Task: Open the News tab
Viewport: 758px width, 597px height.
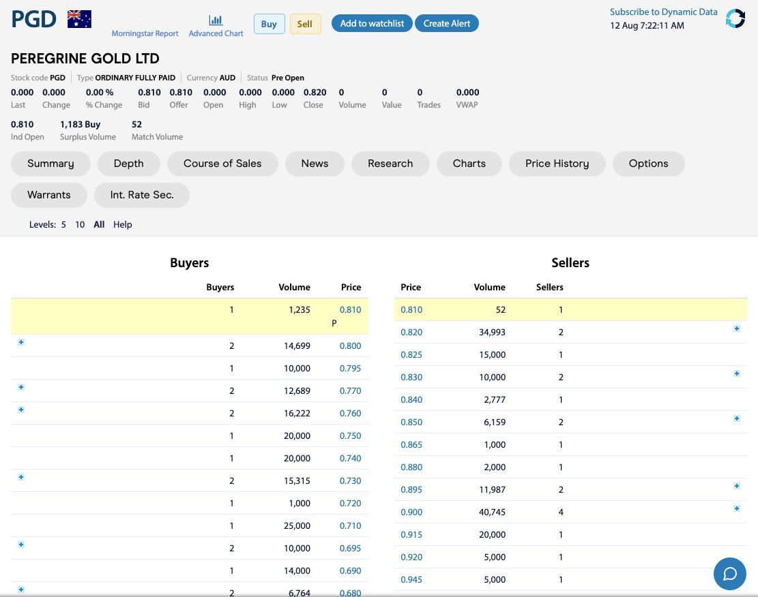Action: pyautogui.click(x=315, y=164)
